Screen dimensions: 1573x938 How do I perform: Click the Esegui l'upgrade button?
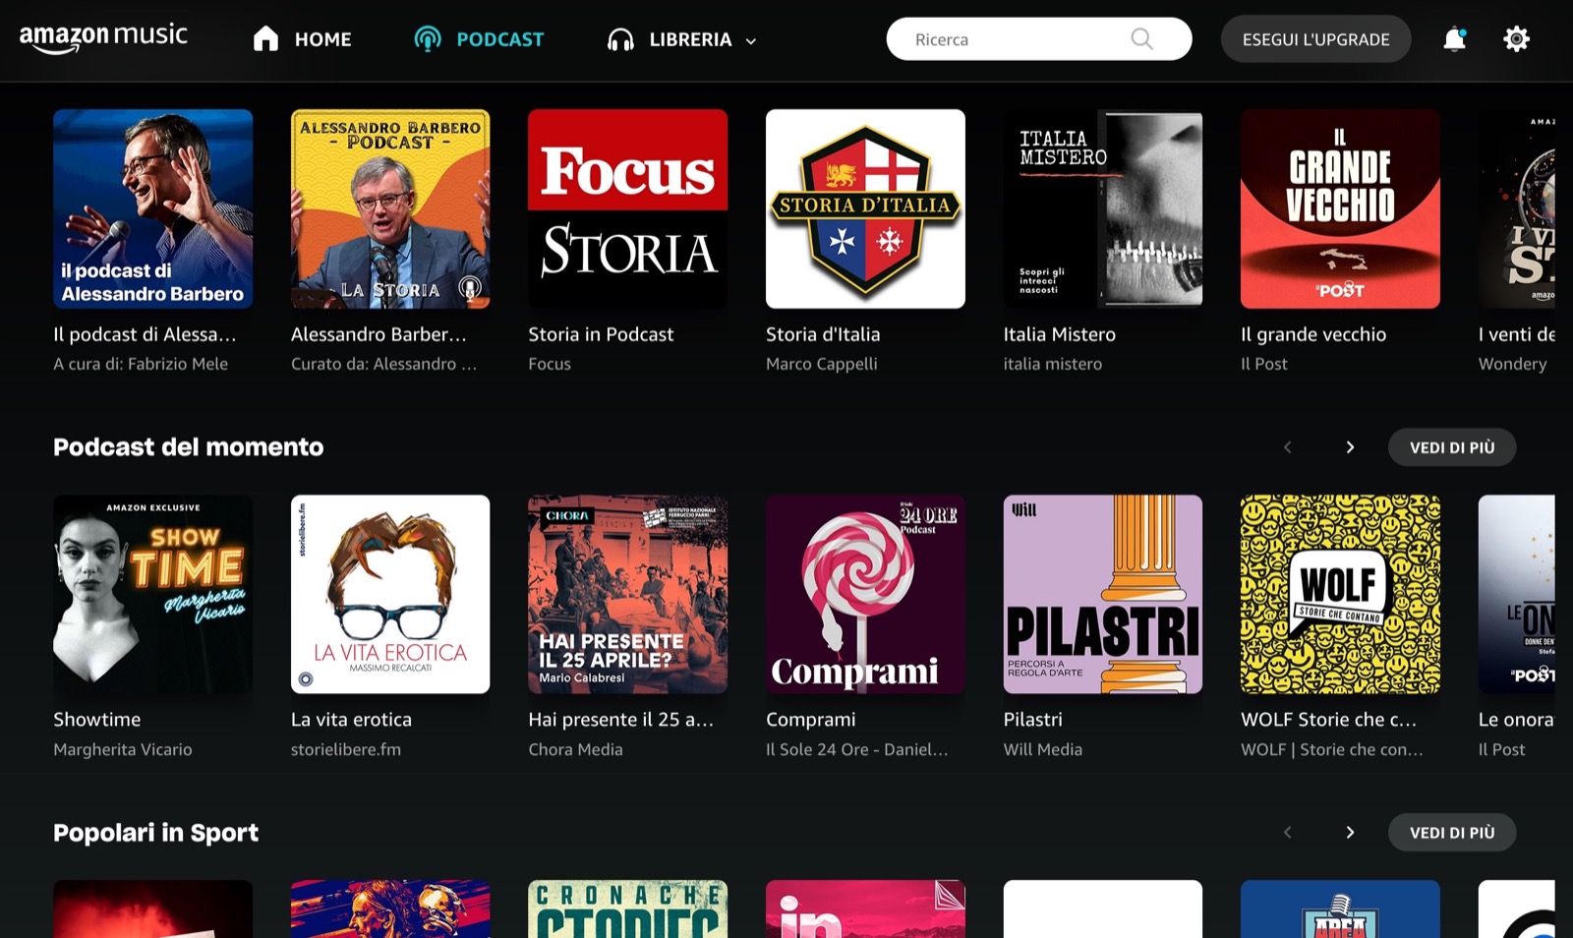coord(1315,39)
